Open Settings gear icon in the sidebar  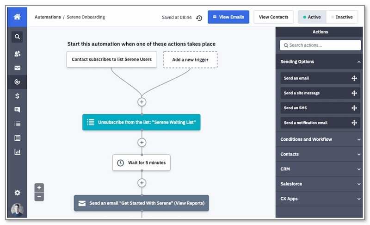pyautogui.click(x=17, y=193)
